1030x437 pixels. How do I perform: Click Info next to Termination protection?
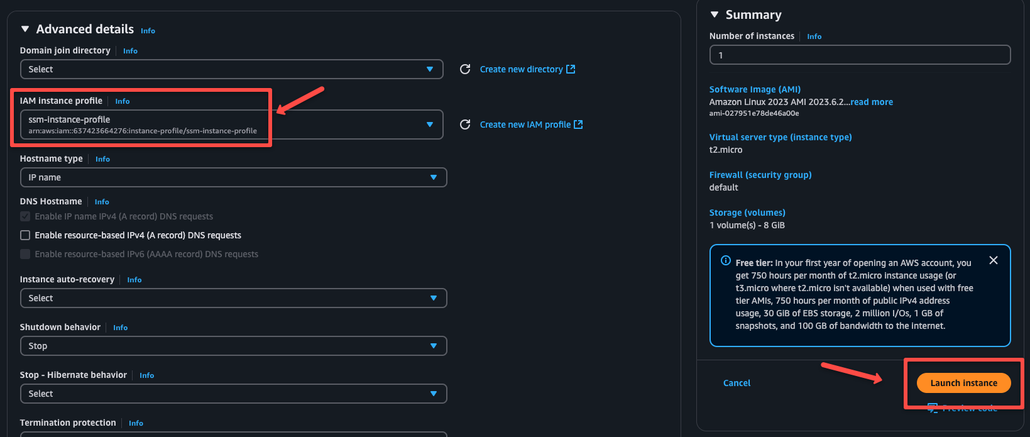tap(136, 423)
